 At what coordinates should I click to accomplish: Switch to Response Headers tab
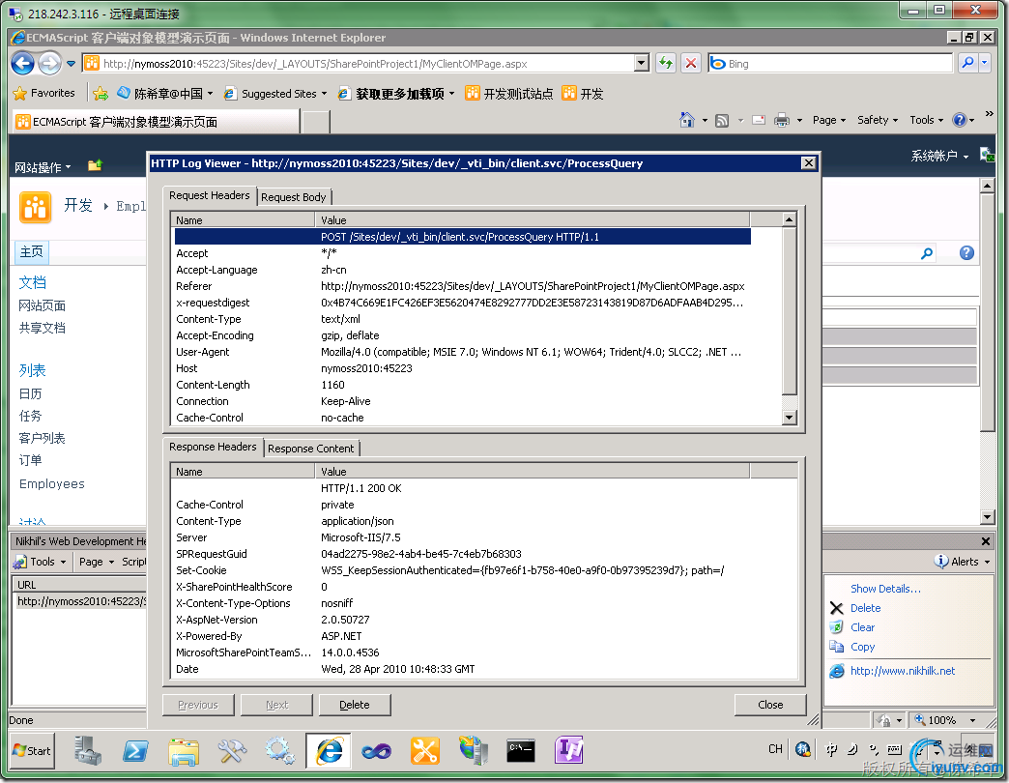click(213, 448)
